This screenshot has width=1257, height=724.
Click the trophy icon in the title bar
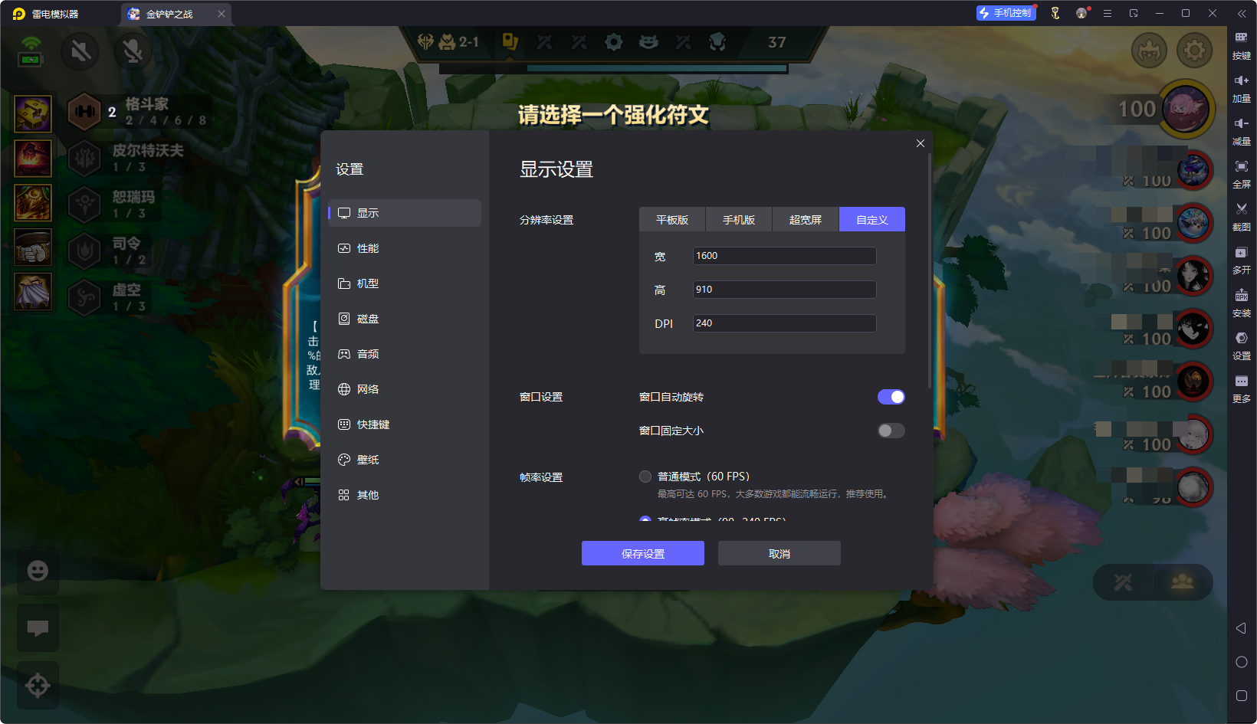click(1055, 13)
